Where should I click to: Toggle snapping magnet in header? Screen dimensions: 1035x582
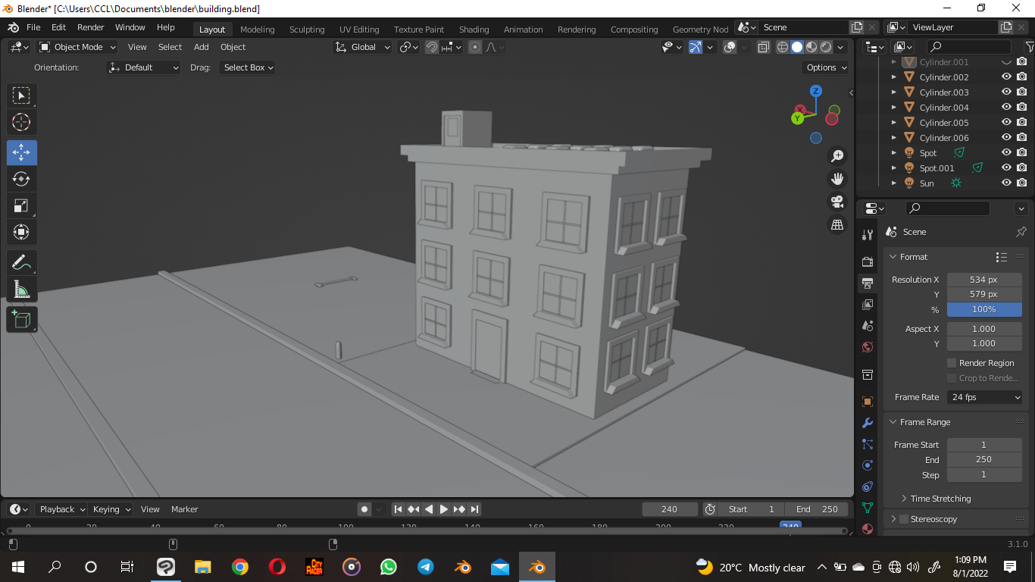coord(432,47)
